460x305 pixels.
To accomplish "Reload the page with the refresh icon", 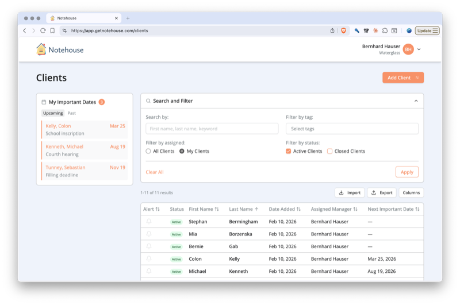I will point(43,30).
